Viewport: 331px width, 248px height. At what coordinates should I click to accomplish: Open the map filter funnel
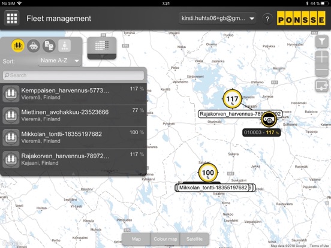click(x=322, y=41)
